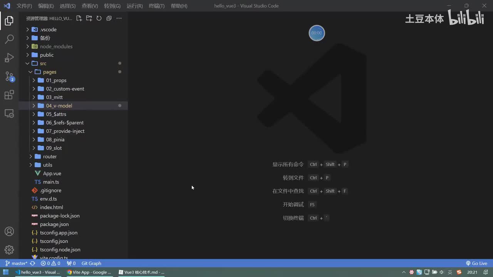Open the Explorer view in activity bar
Screen dimensions: 493x277
[x=9, y=21]
